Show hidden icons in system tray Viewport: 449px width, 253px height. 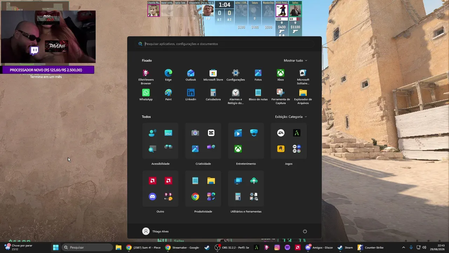[x=403, y=247]
